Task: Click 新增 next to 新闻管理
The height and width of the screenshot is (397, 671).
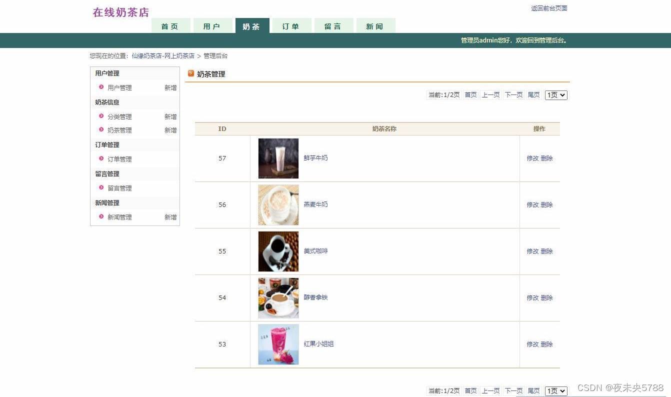Action: coord(170,217)
